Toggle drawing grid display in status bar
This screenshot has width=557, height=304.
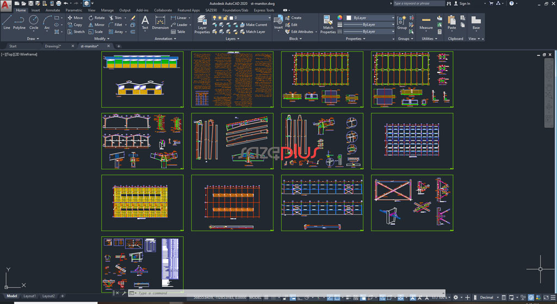(x=266, y=297)
